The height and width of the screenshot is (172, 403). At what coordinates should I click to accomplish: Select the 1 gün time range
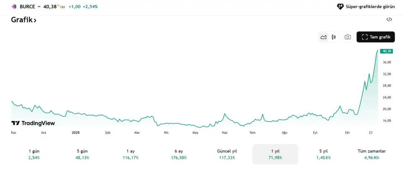[34, 154]
